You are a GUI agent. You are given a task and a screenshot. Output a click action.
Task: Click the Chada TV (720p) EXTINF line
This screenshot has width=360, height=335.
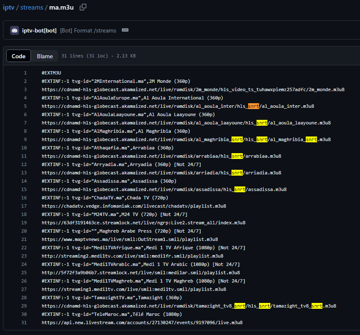(x=105, y=198)
